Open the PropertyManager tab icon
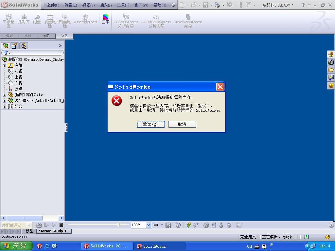This screenshot has height=251, width=335. 14,46
